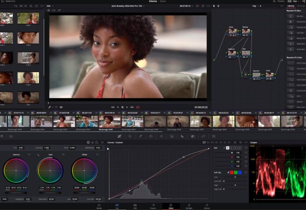Screen dimensions: 306x210
Task: Open the media pool search icon
Action: coord(31,6)
